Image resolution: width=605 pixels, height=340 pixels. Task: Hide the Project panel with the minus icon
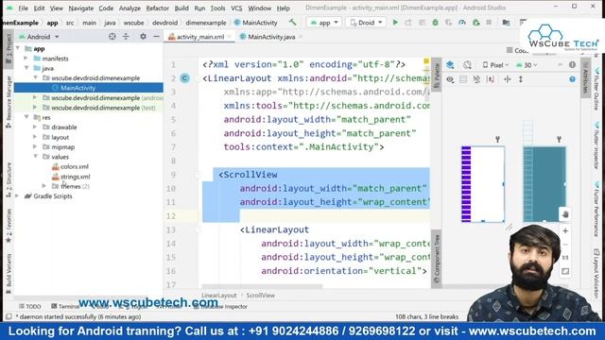156,37
